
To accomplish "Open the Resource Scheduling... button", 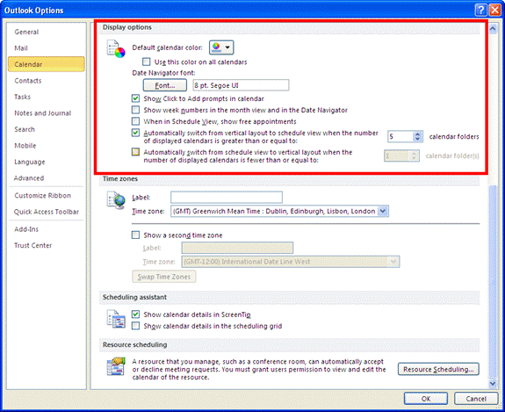I will 438,369.
